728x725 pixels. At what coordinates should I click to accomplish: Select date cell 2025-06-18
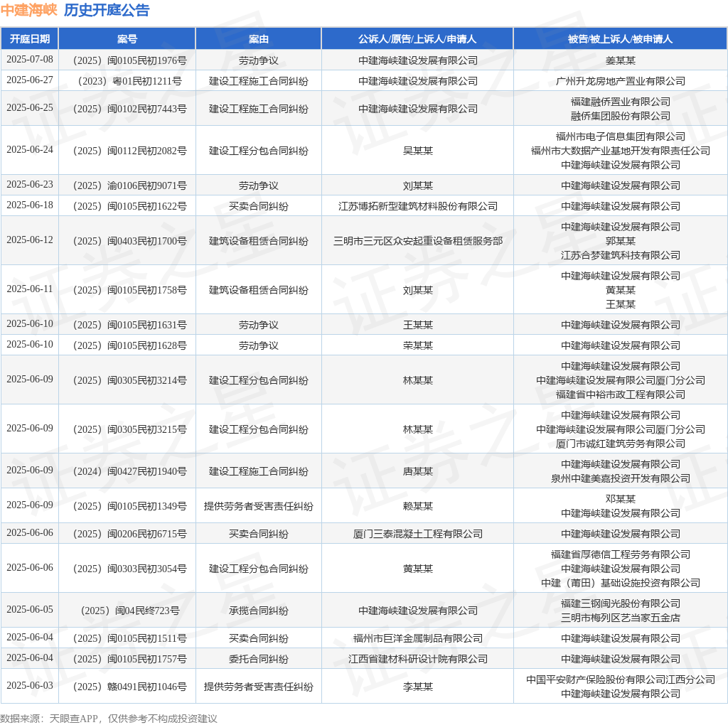30,205
